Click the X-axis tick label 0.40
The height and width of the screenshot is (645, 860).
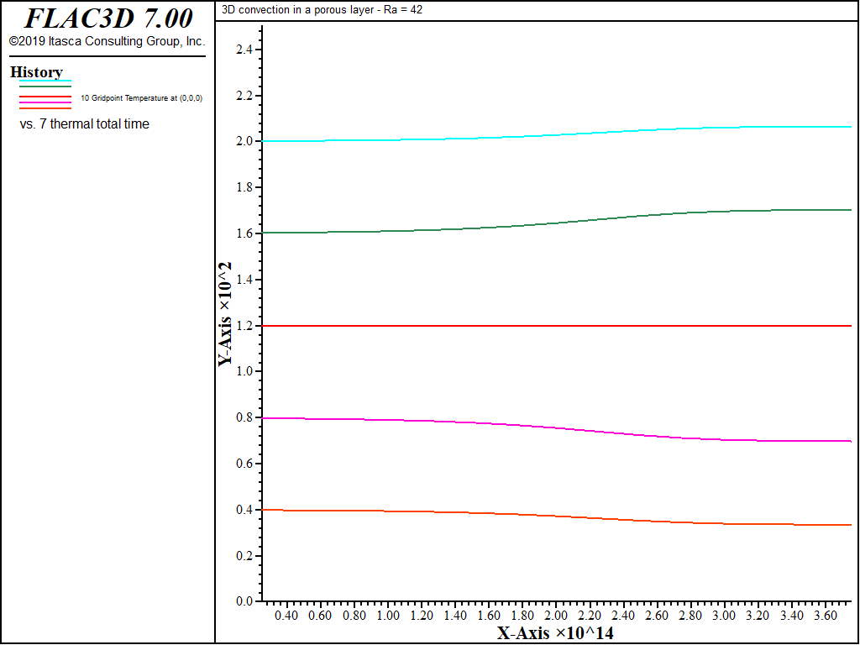[286, 616]
